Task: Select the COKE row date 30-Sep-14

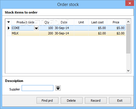Action: (64, 28)
